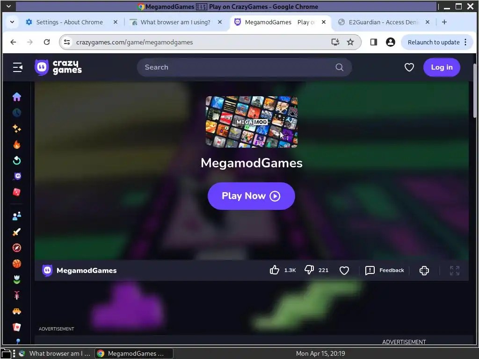Open the Home icon in sidebar
This screenshot has width=479, height=359.
click(17, 97)
